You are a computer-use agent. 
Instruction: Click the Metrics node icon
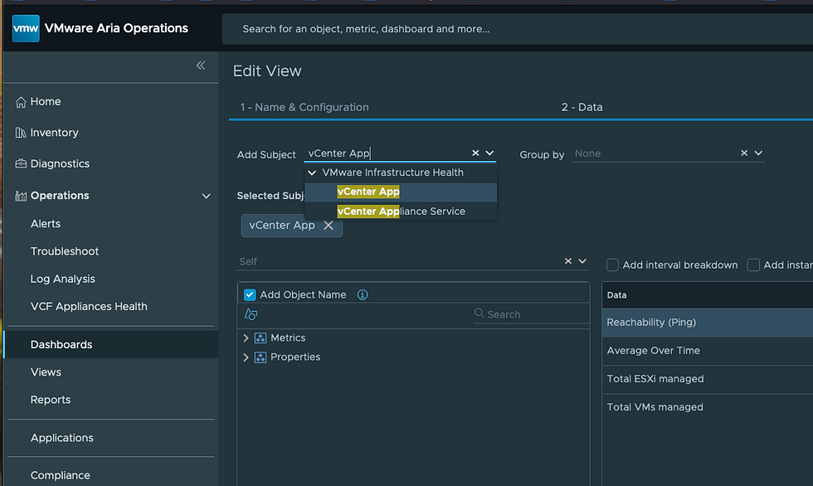(260, 338)
